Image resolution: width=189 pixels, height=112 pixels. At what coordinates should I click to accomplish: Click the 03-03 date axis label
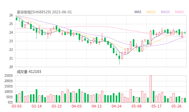coord(17,106)
